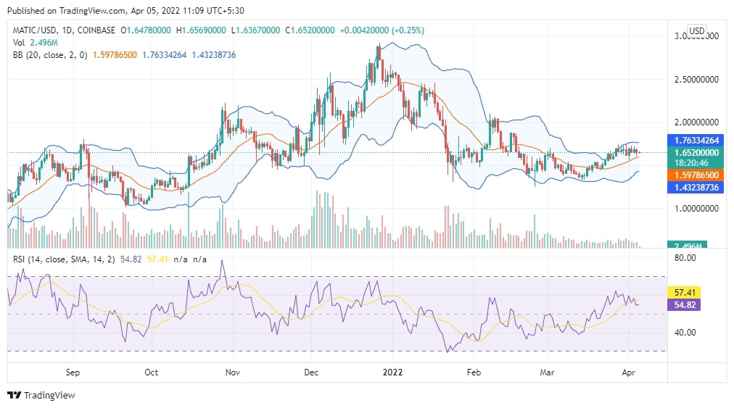Click the 2.50000000 price axis label
This screenshot has width=734, height=408.
click(696, 80)
